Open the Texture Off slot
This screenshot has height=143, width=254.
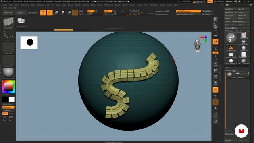coord(8,61)
